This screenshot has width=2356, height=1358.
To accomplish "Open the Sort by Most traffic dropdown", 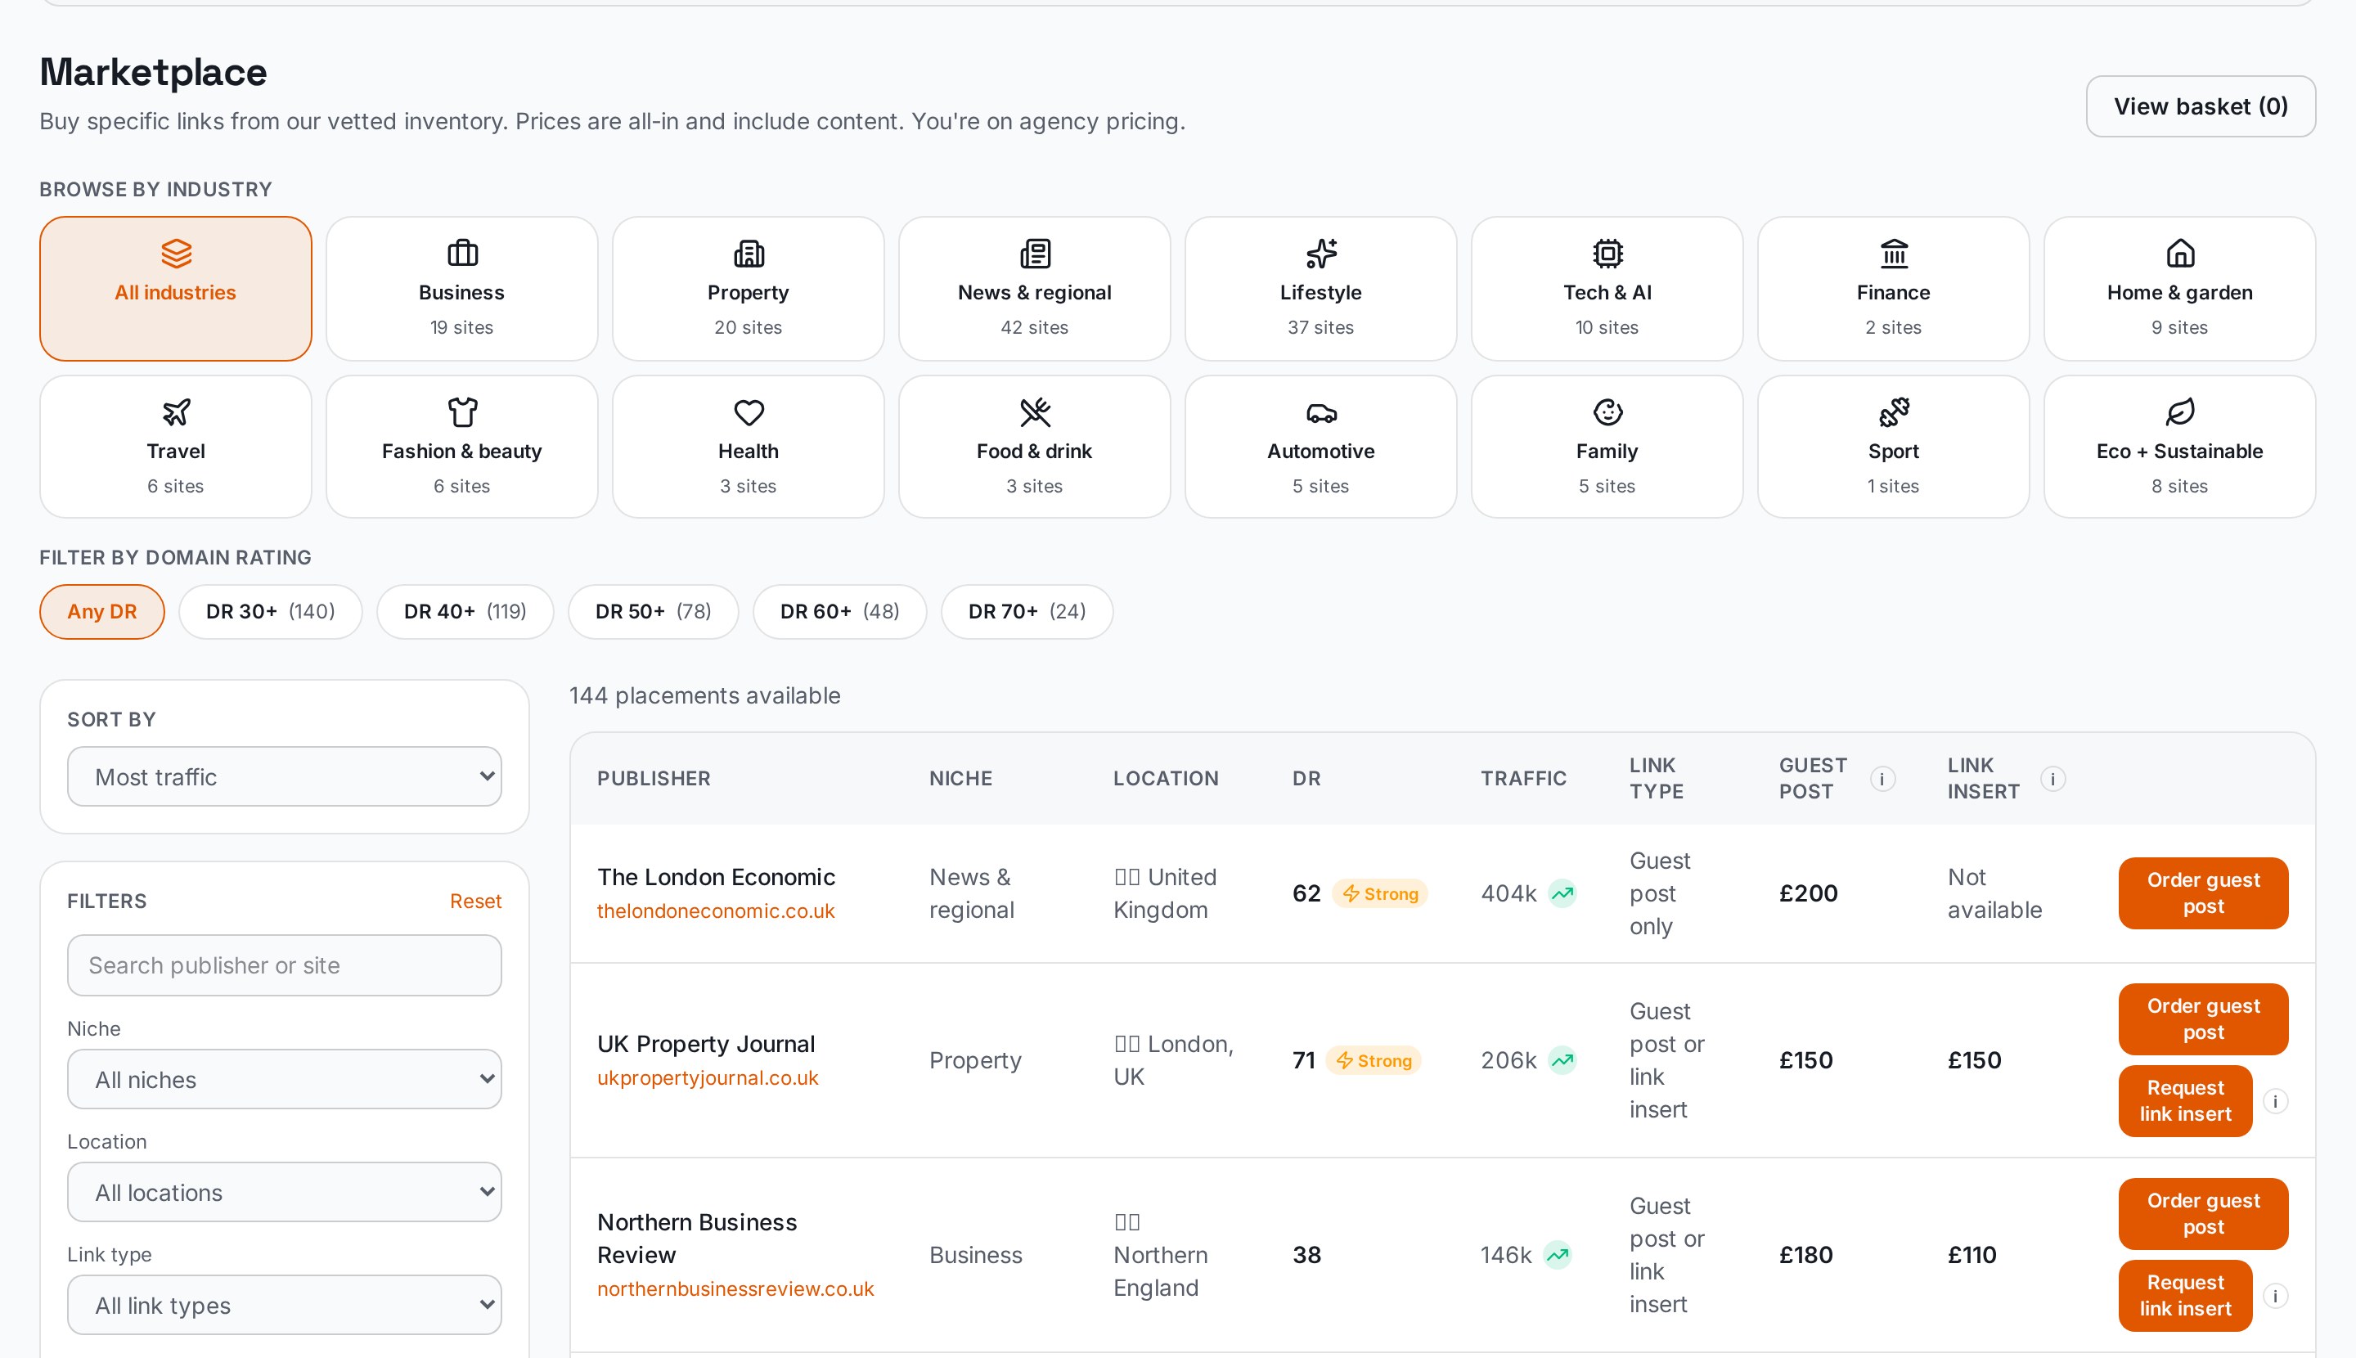I will tap(285, 776).
